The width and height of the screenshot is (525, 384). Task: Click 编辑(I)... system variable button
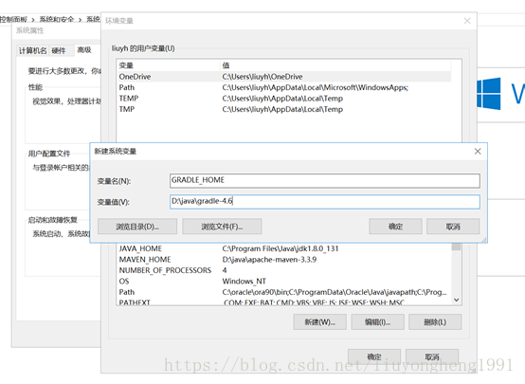[378, 322]
